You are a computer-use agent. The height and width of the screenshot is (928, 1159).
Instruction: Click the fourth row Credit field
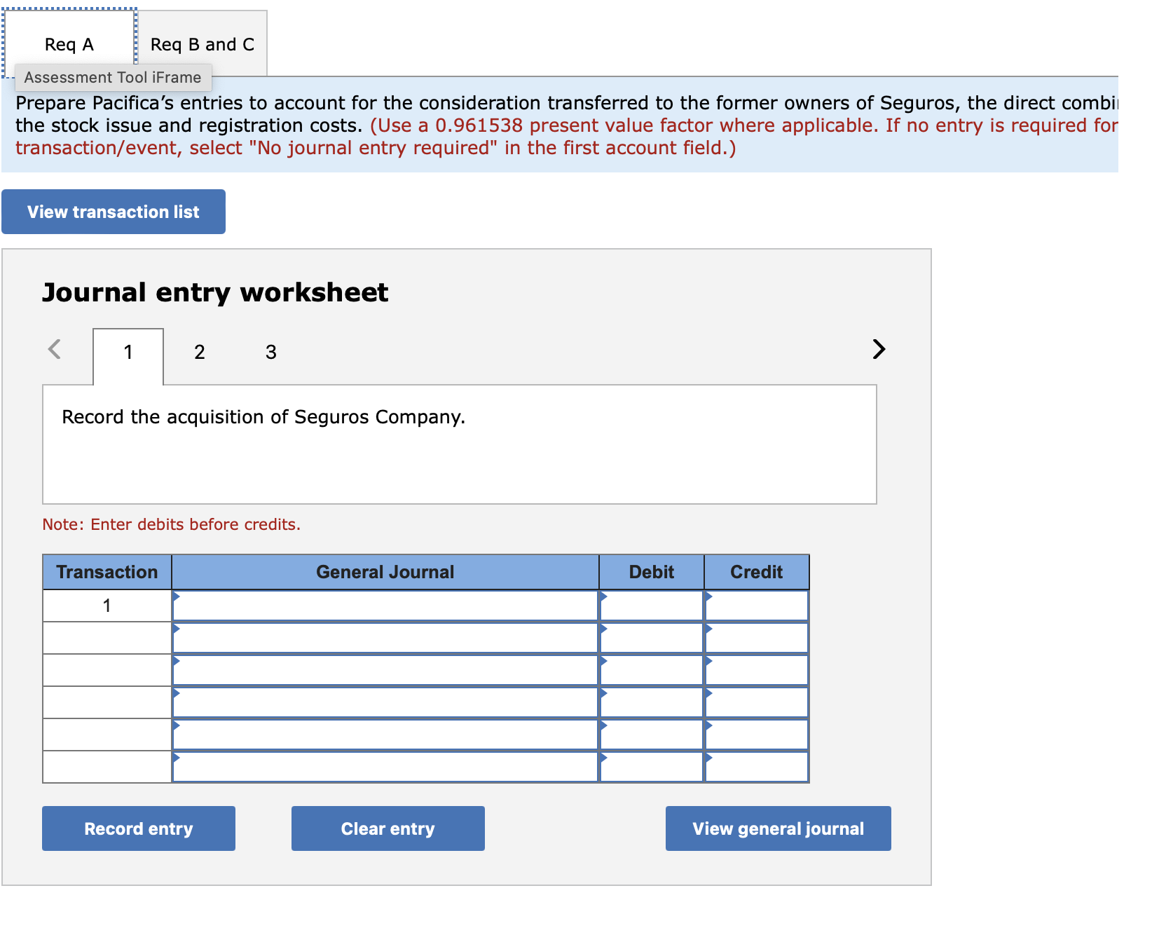755,702
